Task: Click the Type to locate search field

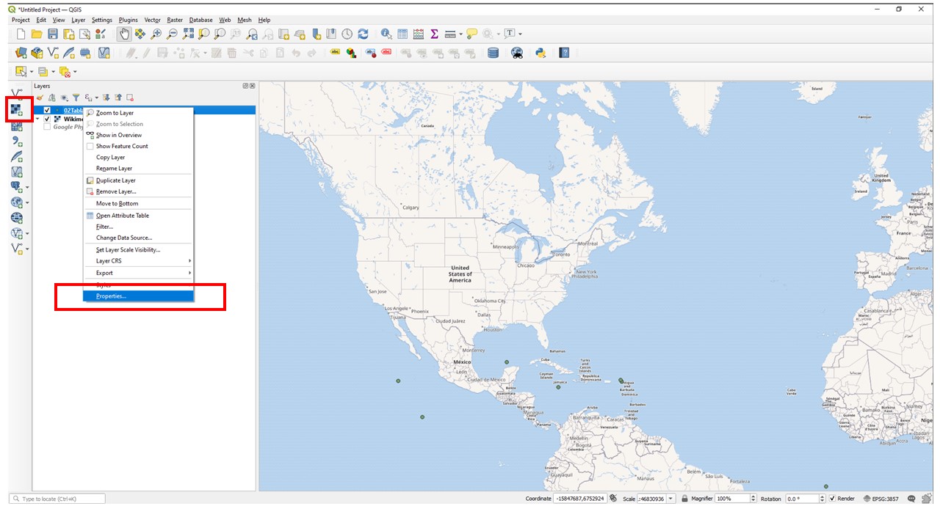Action: 57,499
